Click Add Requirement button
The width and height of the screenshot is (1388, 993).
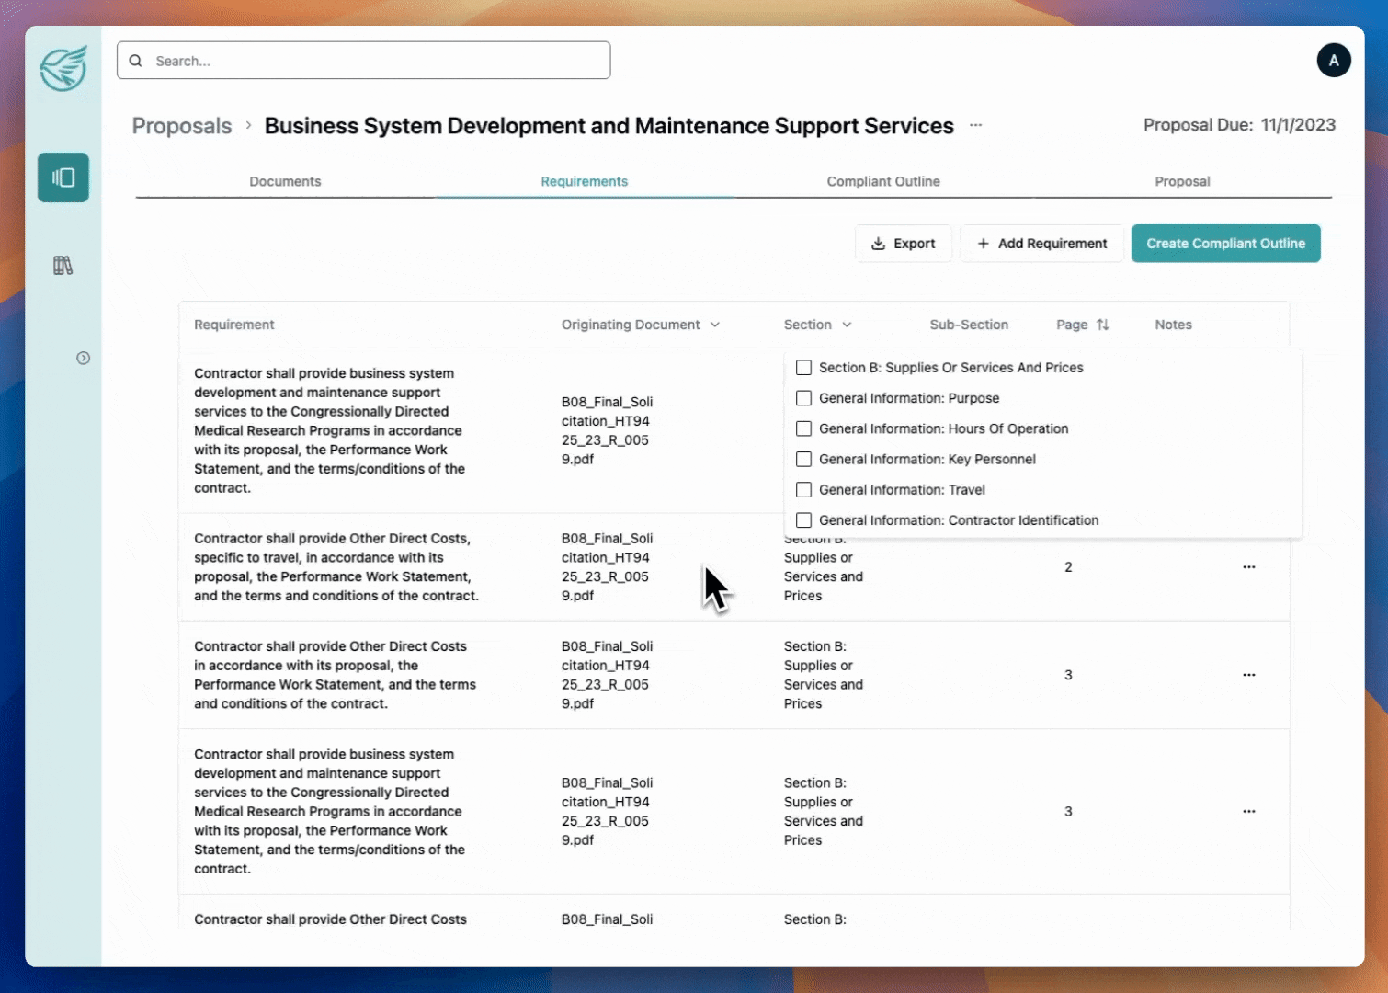click(1041, 244)
